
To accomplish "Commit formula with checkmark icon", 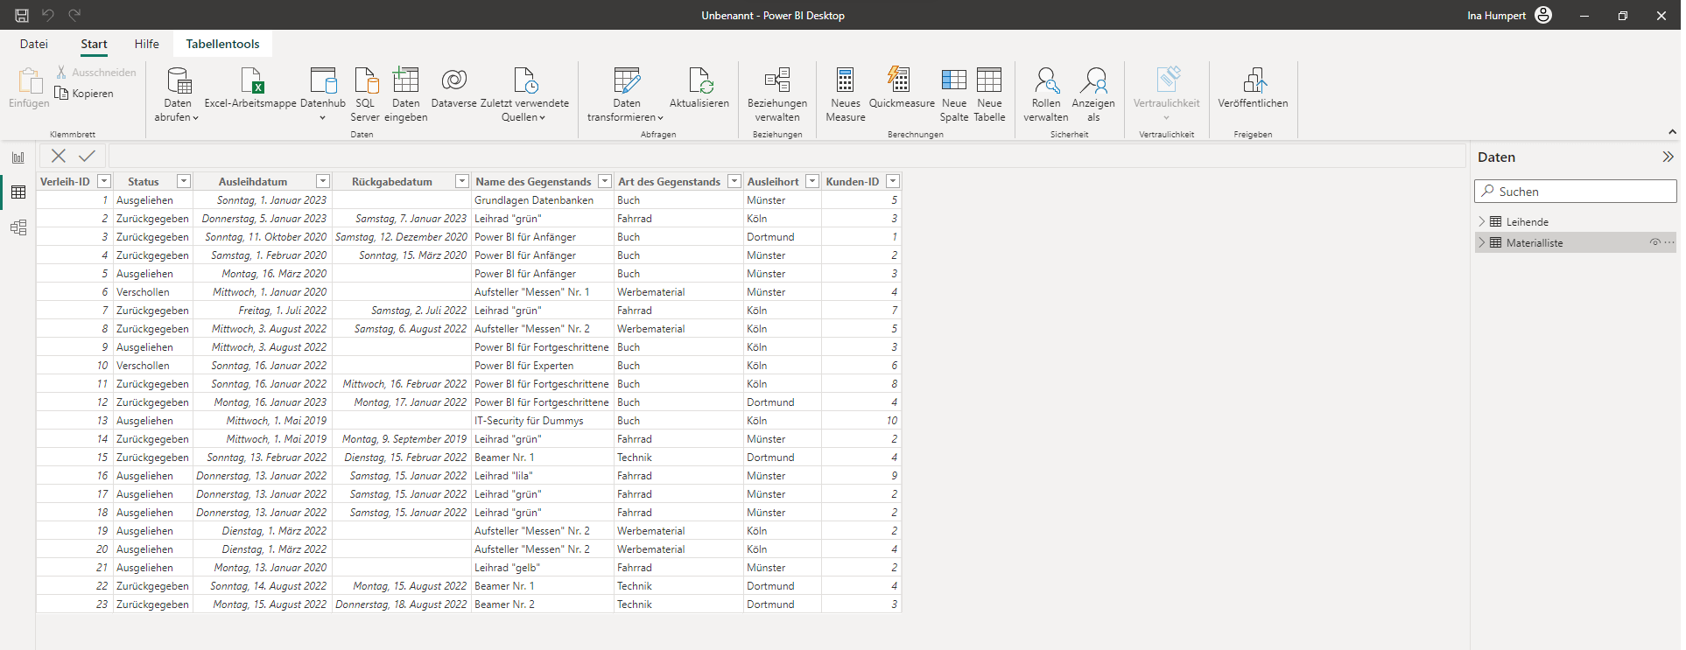I will coord(87,156).
